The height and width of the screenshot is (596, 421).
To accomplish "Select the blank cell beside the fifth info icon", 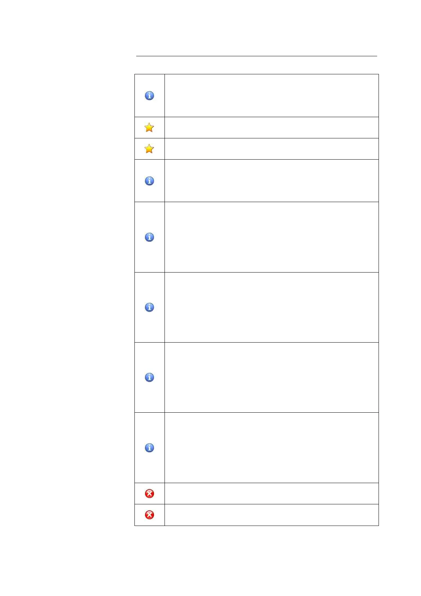I will [271, 377].
